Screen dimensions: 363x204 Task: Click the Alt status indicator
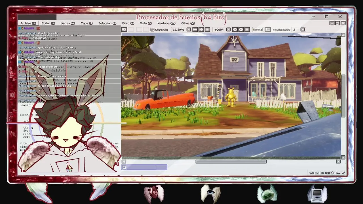tap(323, 173)
